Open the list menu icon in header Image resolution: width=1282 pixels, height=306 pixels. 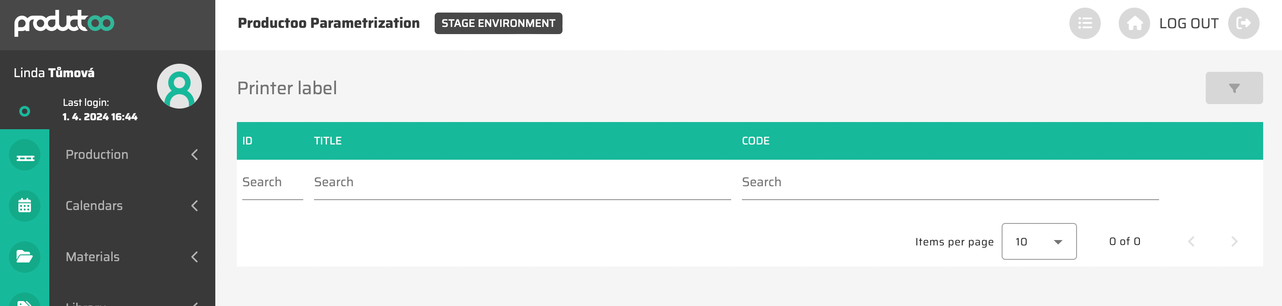[1085, 23]
